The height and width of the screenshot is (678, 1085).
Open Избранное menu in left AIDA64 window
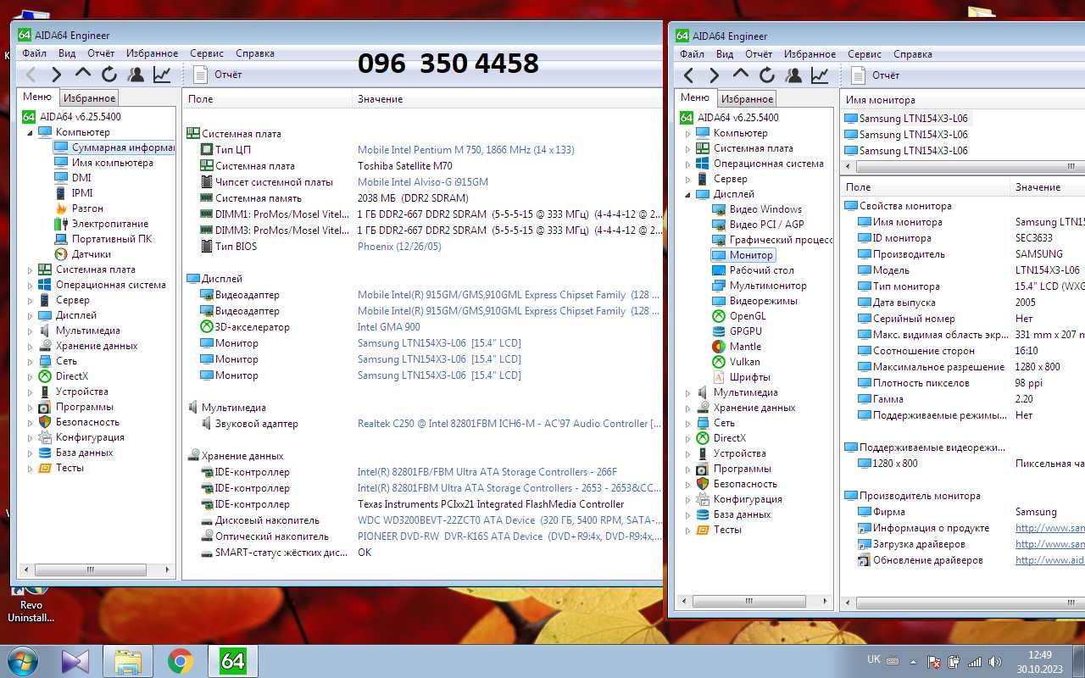(x=153, y=53)
